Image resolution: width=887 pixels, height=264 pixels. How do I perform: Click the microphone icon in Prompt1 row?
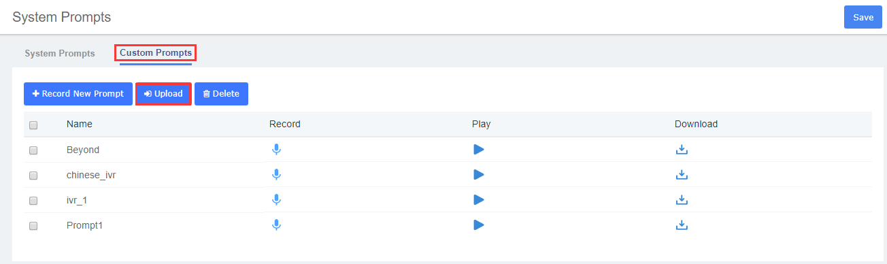tap(276, 225)
